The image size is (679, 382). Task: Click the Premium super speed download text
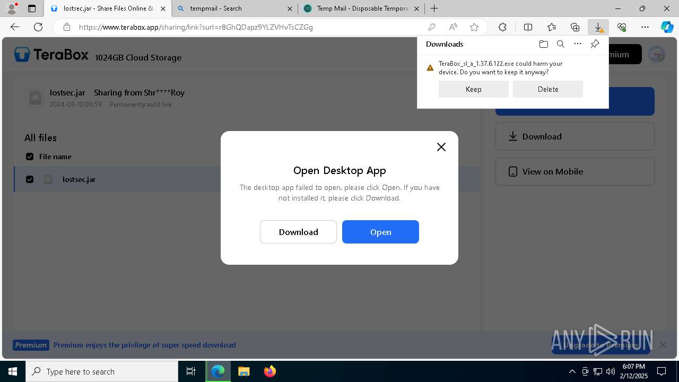coord(144,345)
